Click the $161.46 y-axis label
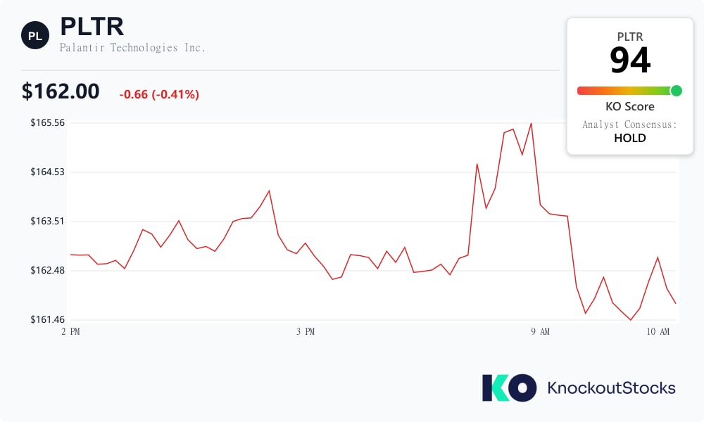 [48, 320]
